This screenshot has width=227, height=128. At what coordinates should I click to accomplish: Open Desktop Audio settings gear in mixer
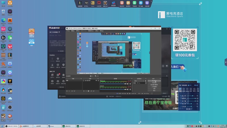tap(130, 89)
